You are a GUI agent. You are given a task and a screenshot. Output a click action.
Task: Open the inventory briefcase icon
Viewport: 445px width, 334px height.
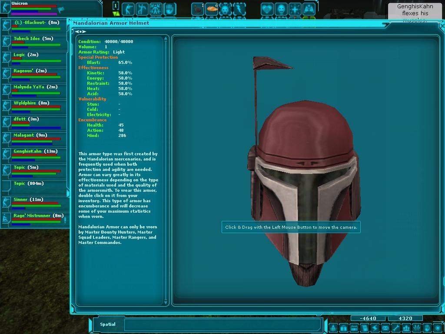344,328
